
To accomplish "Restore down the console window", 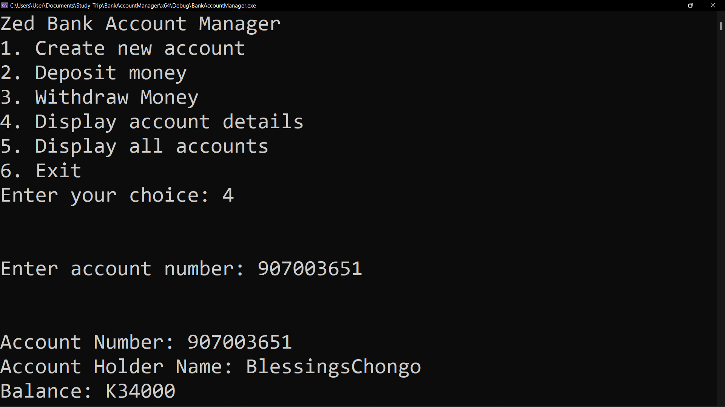I will [691, 5].
